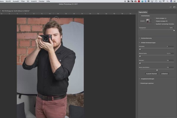Click the Bluetooth status icon
This screenshot has width=177, height=118.
tap(160, 1)
